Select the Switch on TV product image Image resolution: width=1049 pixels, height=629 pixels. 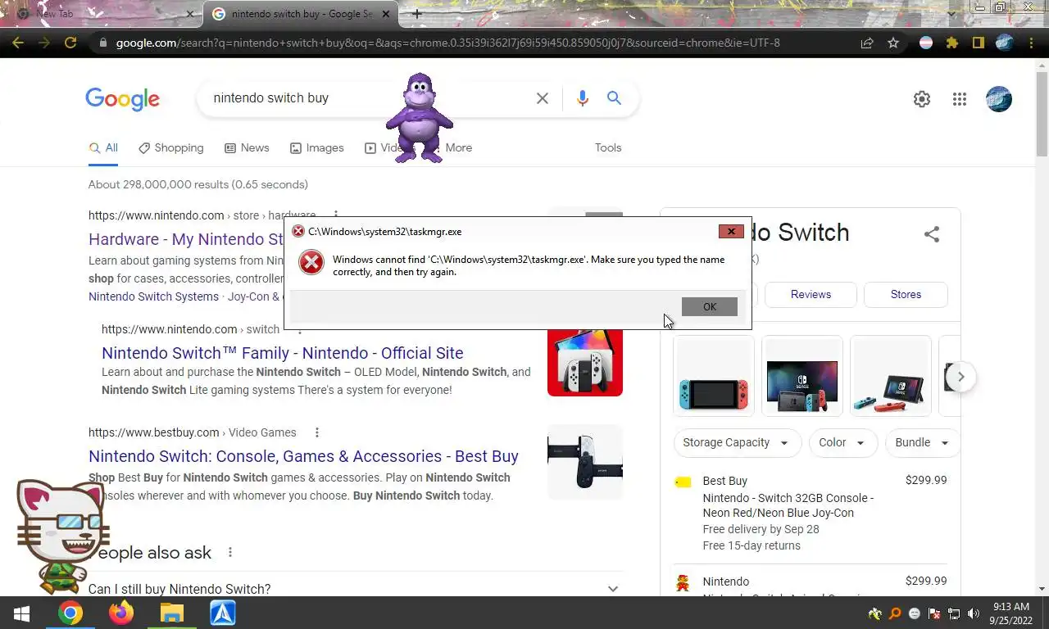click(802, 376)
